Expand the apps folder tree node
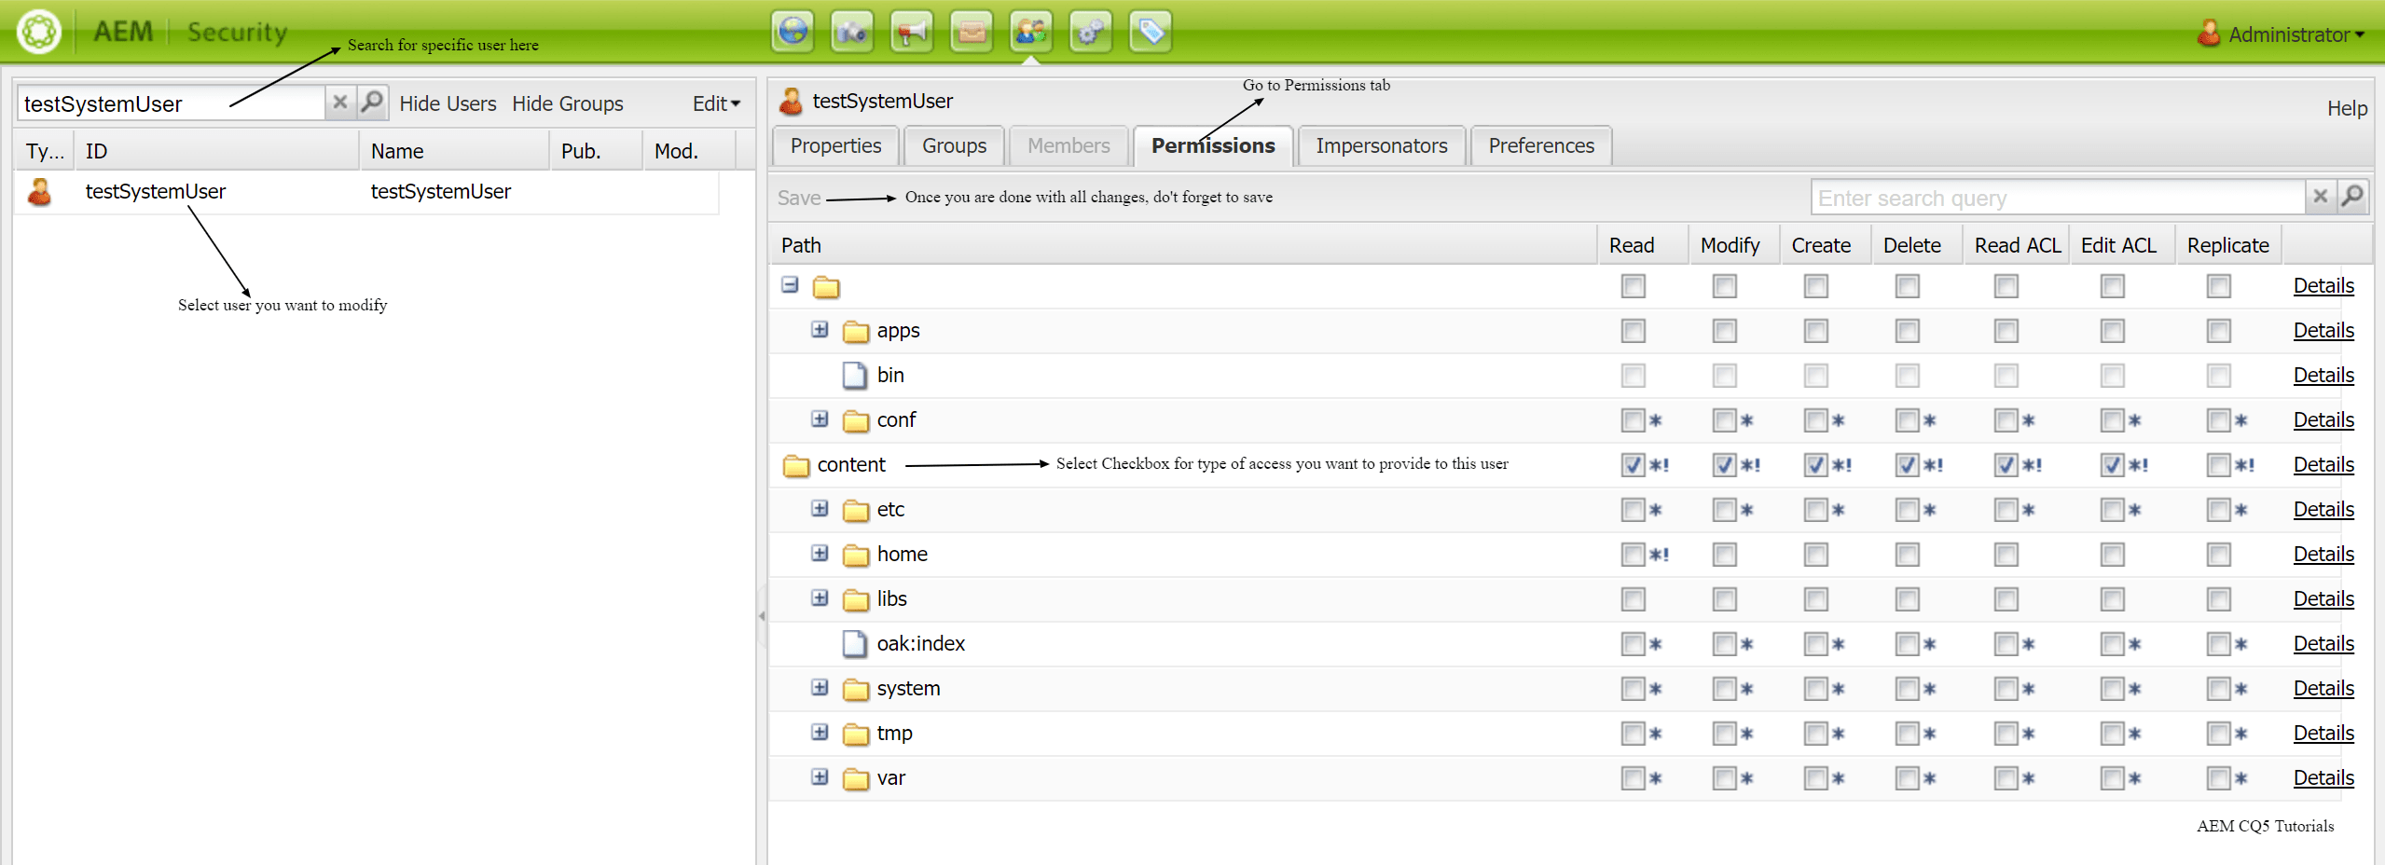2385x865 pixels. pos(820,330)
